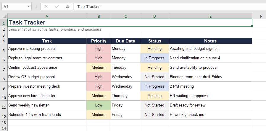Click the Priority column header cell
The image size is (266, 131).
point(99,41)
